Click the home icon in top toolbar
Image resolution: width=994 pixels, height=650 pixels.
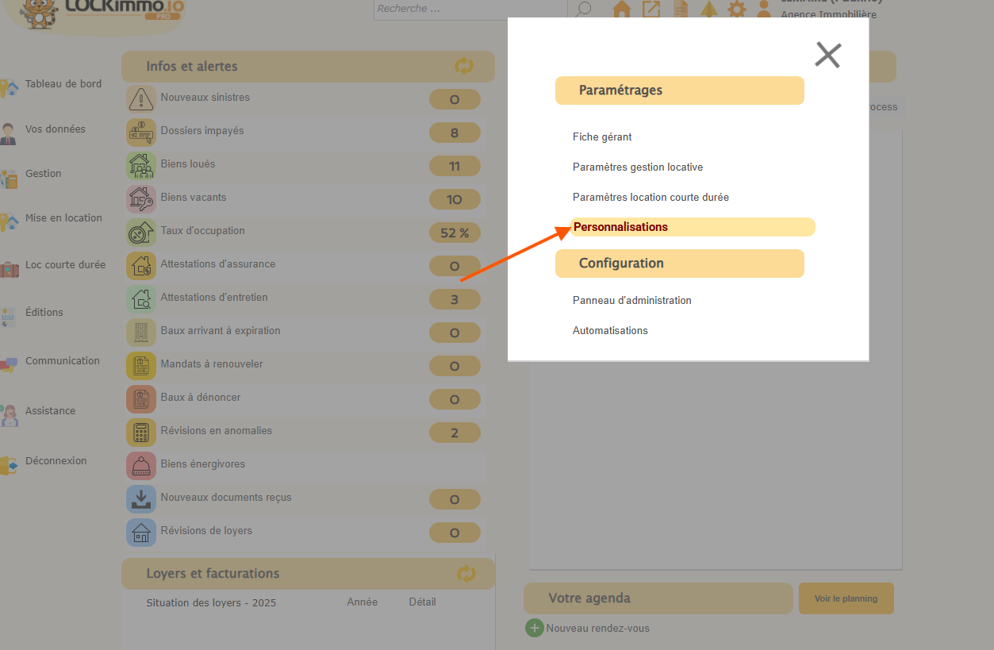coord(622,10)
